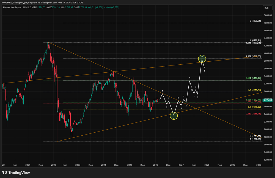This screenshot has height=178, width=275.
Task: Click the 2026 label on time axis
Action: point(155,165)
